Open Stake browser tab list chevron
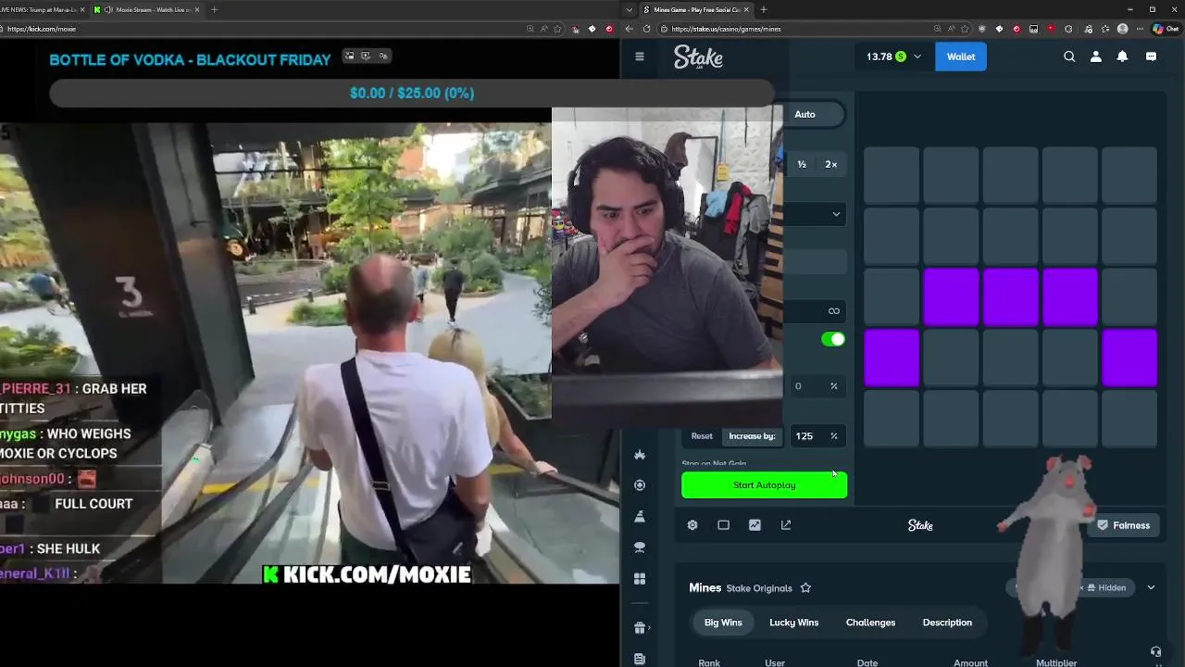1185x667 pixels. [630, 9]
